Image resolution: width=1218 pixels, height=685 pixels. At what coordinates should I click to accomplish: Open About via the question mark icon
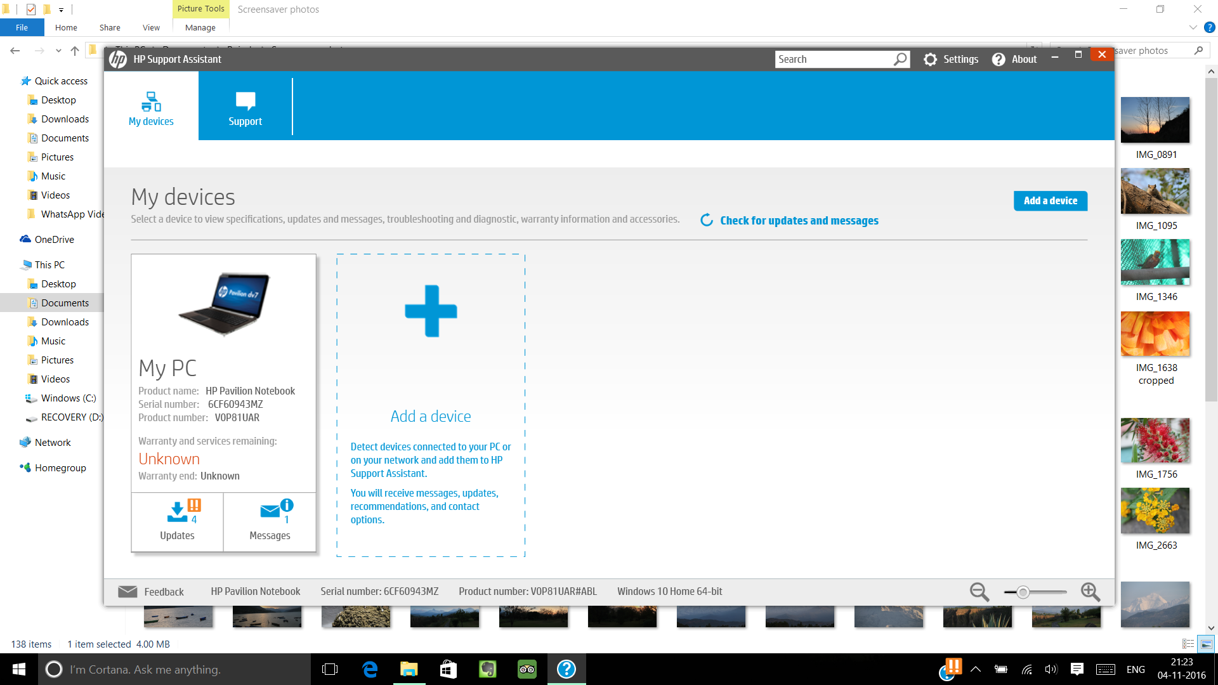999,59
